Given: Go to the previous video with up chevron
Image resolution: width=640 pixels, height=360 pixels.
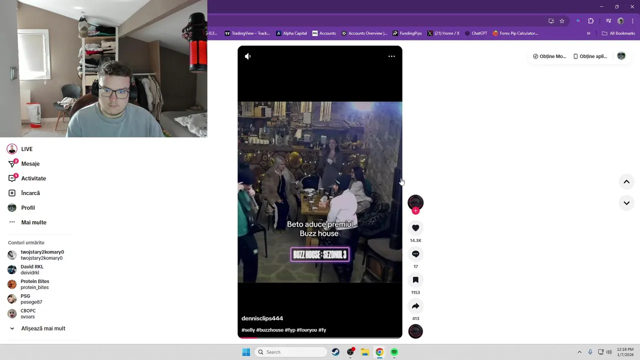Looking at the screenshot, I should pyautogui.click(x=626, y=182).
